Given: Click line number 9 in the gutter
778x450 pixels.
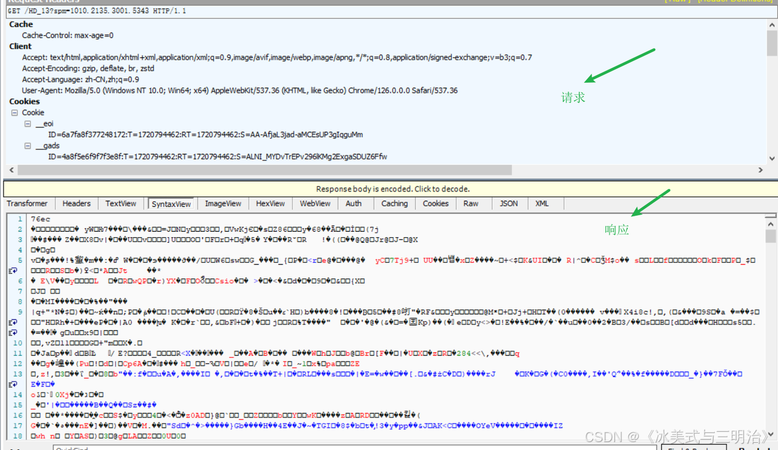Looking at the screenshot, I should [19, 312].
